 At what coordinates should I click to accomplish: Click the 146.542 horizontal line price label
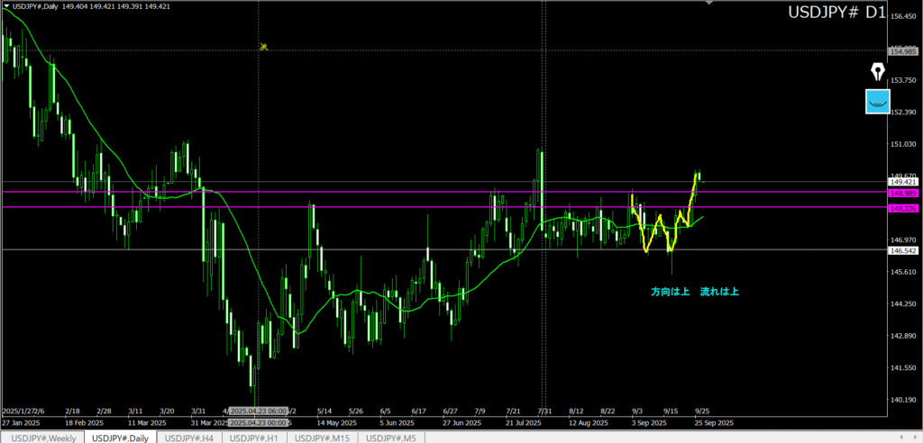(x=904, y=250)
